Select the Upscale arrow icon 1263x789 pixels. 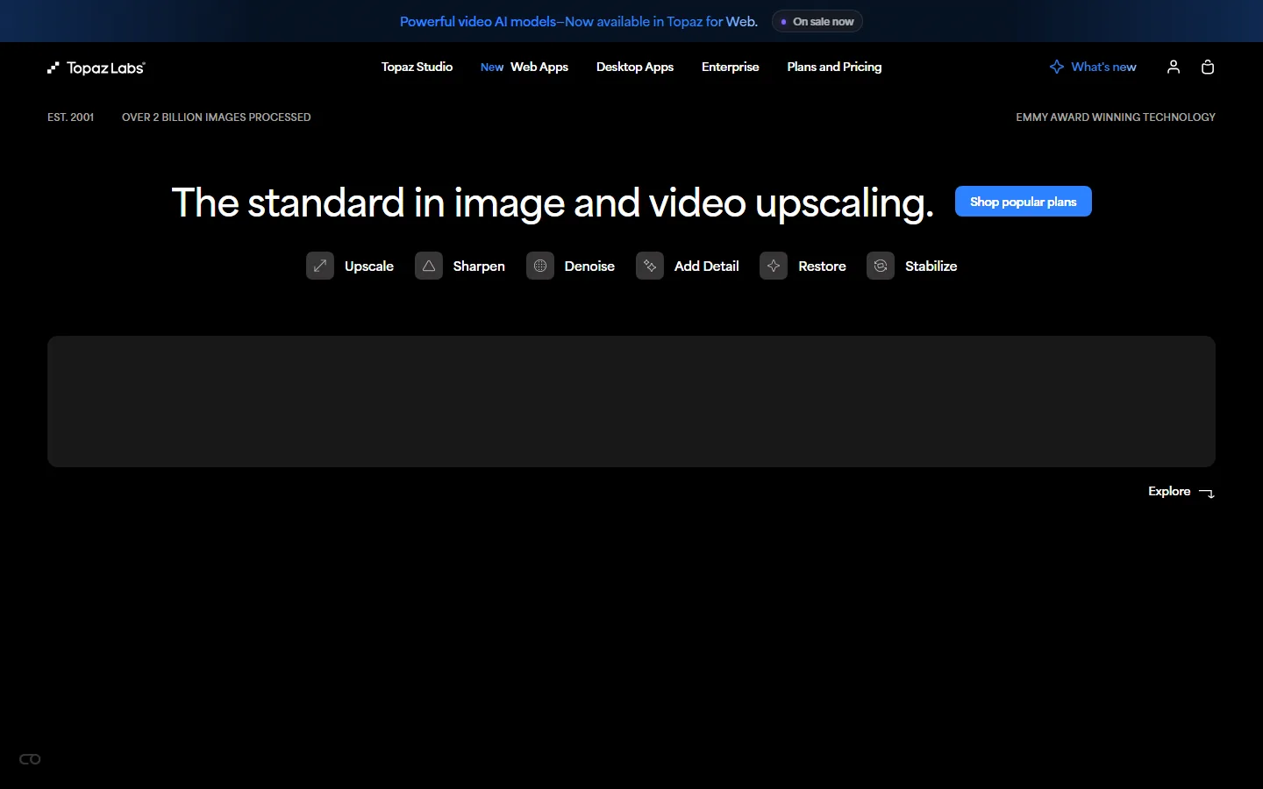pos(320,266)
